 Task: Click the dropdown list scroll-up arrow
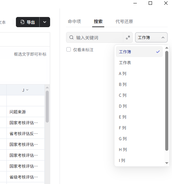pyautogui.click(x=167, y=48)
